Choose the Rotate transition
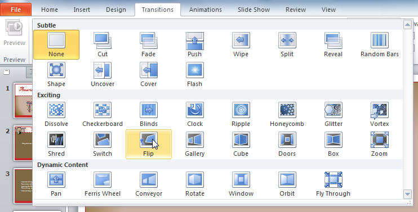418x212 pixels. 194,184
